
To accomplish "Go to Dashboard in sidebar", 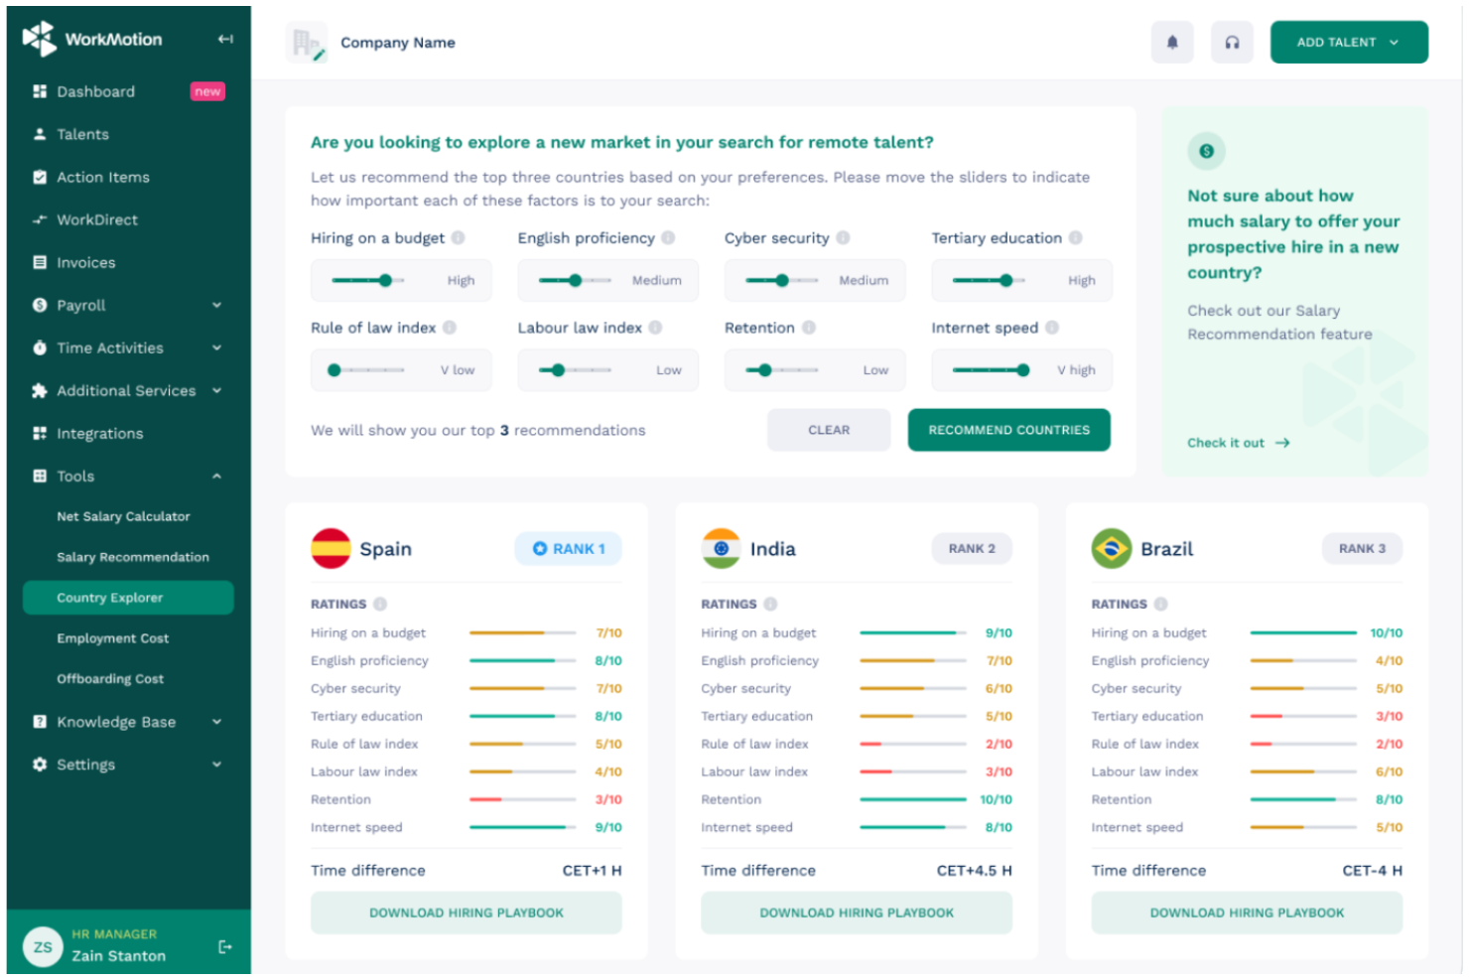I will click(x=95, y=91).
